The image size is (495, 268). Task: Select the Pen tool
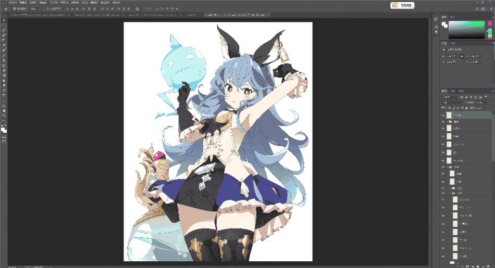coord(4,91)
